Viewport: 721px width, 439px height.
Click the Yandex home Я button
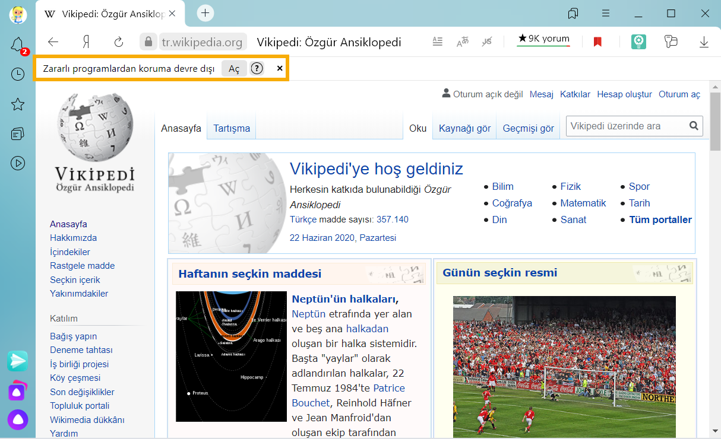coord(86,42)
